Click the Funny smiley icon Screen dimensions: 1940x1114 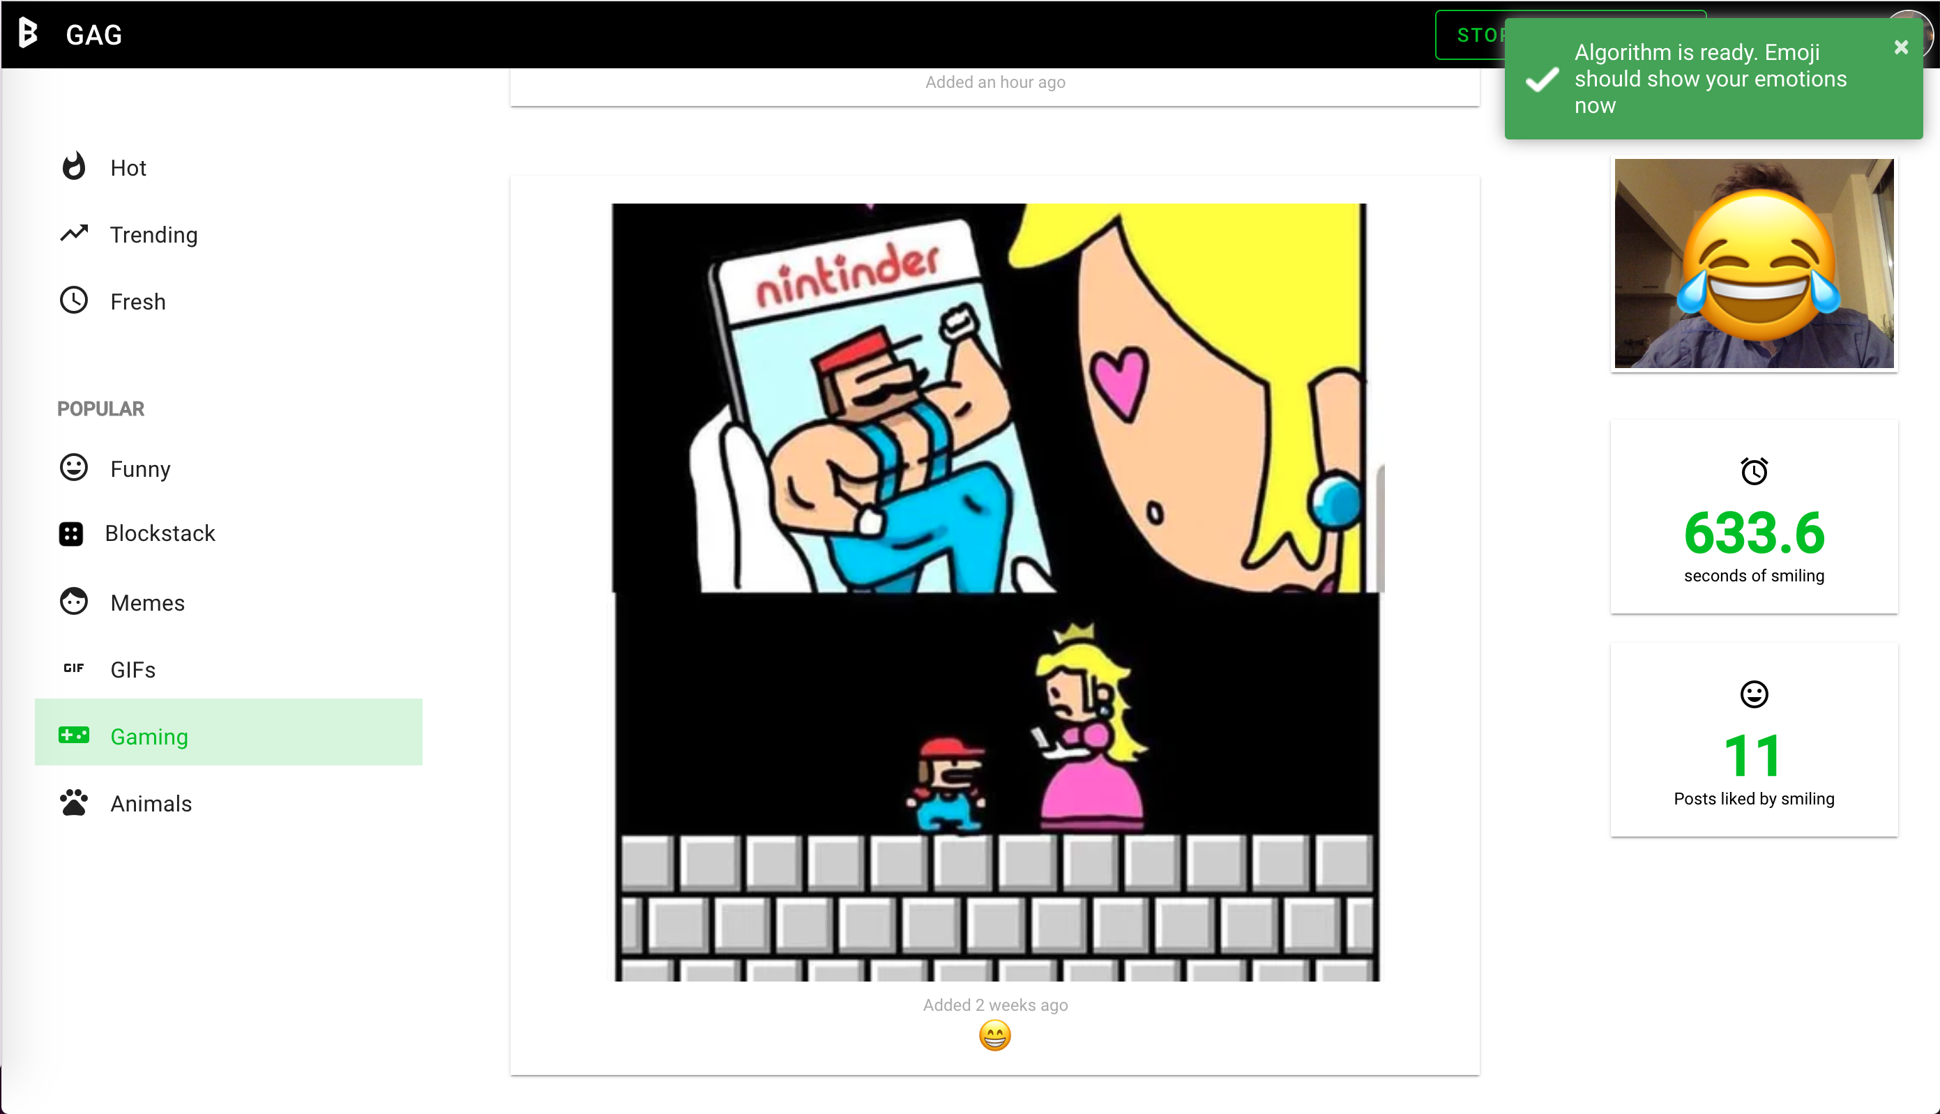pos(73,468)
